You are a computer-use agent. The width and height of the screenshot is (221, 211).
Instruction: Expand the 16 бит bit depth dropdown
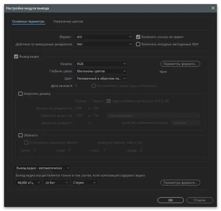click(56, 183)
